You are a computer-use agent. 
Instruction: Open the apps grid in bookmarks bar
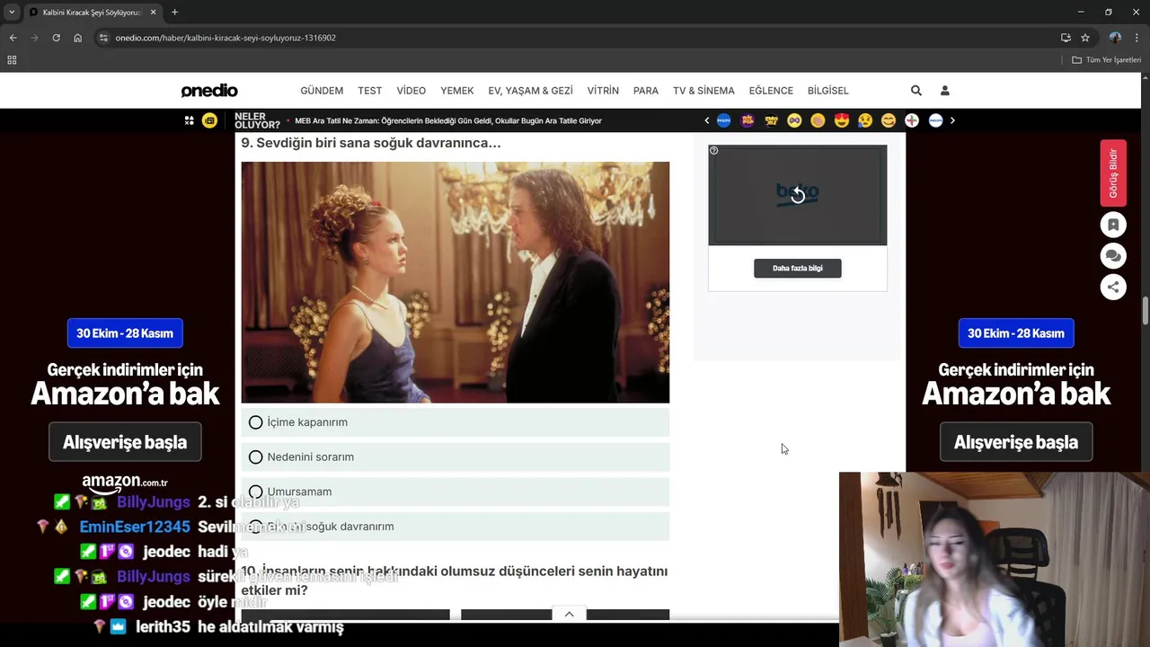12,60
